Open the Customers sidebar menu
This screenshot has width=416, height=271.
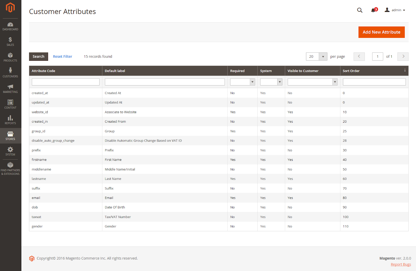coord(10,73)
